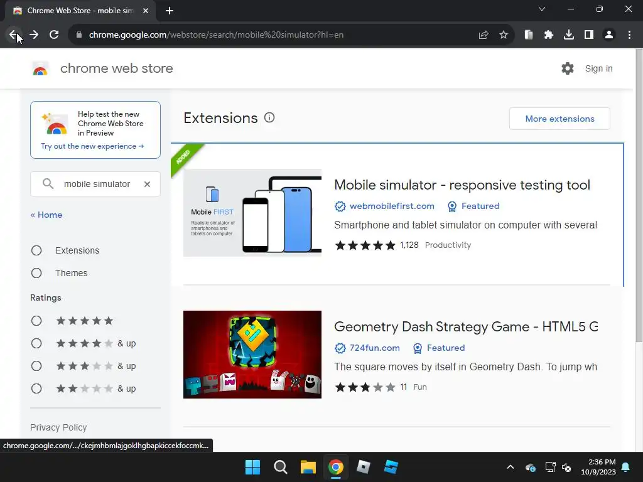The height and width of the screenshot is (482, 643).
Task: Open the Roblox taskbar icon
Action: point(364,467)
